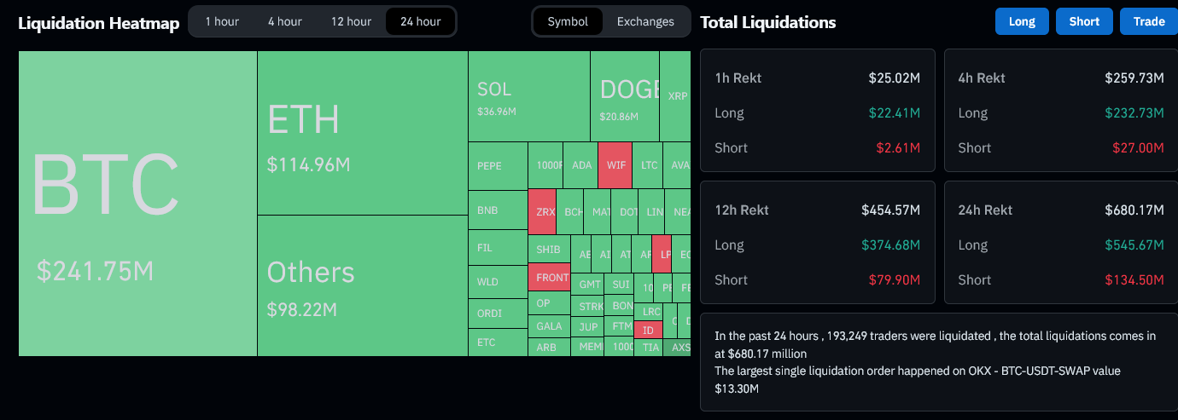The height and width of the screenshot is (420, 1178).
Task: Select the ETH $114.96M tile
Action: 362,133
